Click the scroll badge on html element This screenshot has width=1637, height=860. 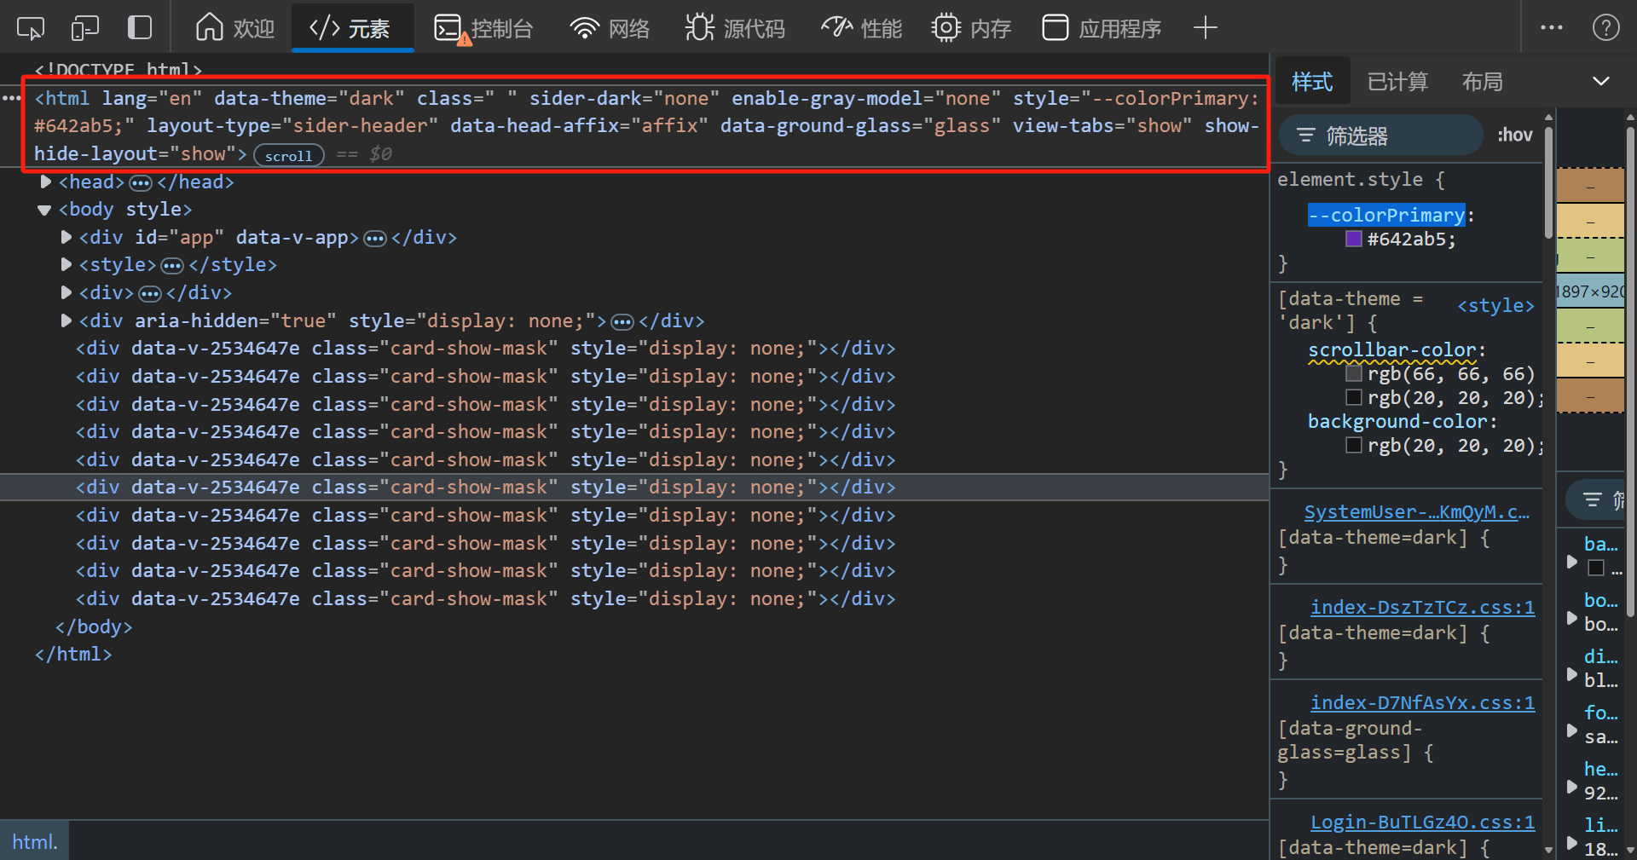[288, 155]
